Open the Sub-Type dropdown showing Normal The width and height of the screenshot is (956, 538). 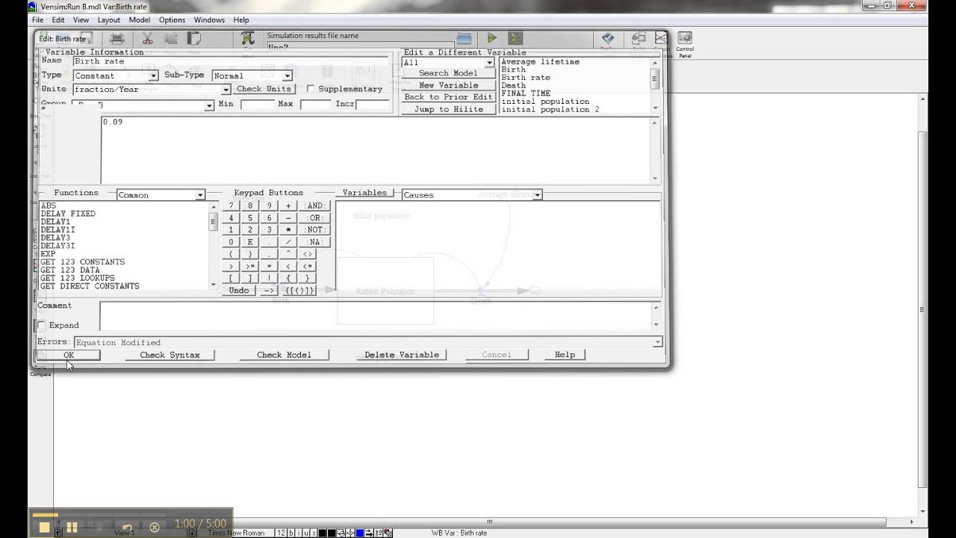click(287, 75)
